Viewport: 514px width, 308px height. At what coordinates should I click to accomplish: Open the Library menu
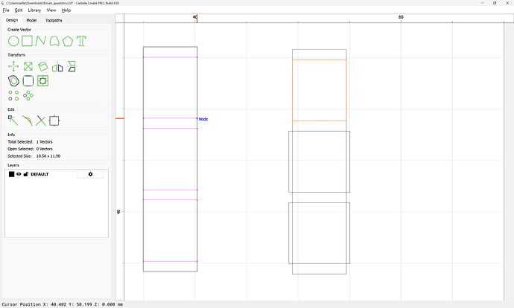pyautogui.click(x=34, y=10)
